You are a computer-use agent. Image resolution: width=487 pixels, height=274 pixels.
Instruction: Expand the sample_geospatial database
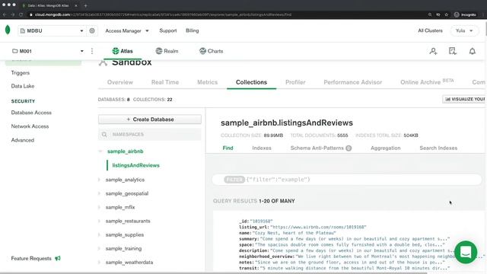99,193
